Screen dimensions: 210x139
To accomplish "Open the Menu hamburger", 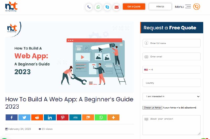I will 183,7.
